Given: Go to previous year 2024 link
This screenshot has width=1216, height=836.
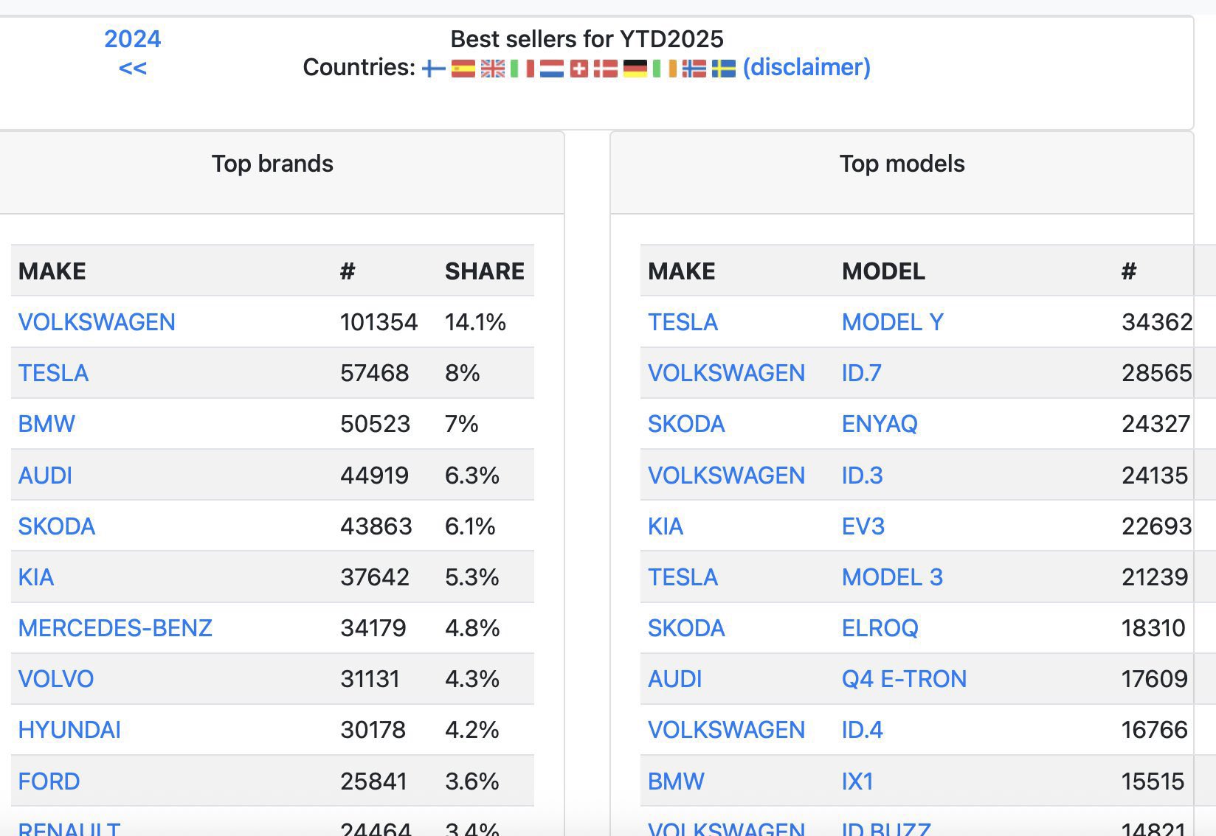Looking at the screenshot, I should click(x=132, y=39).
